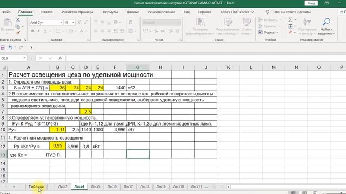Click the decrease decimal icon
The width and height of the screenshot is (346, 194).
(177, 31)
